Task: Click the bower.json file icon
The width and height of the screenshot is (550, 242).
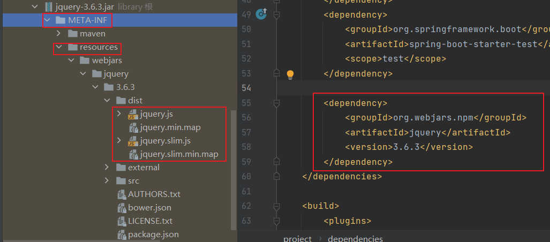Action: pos(122,208)
